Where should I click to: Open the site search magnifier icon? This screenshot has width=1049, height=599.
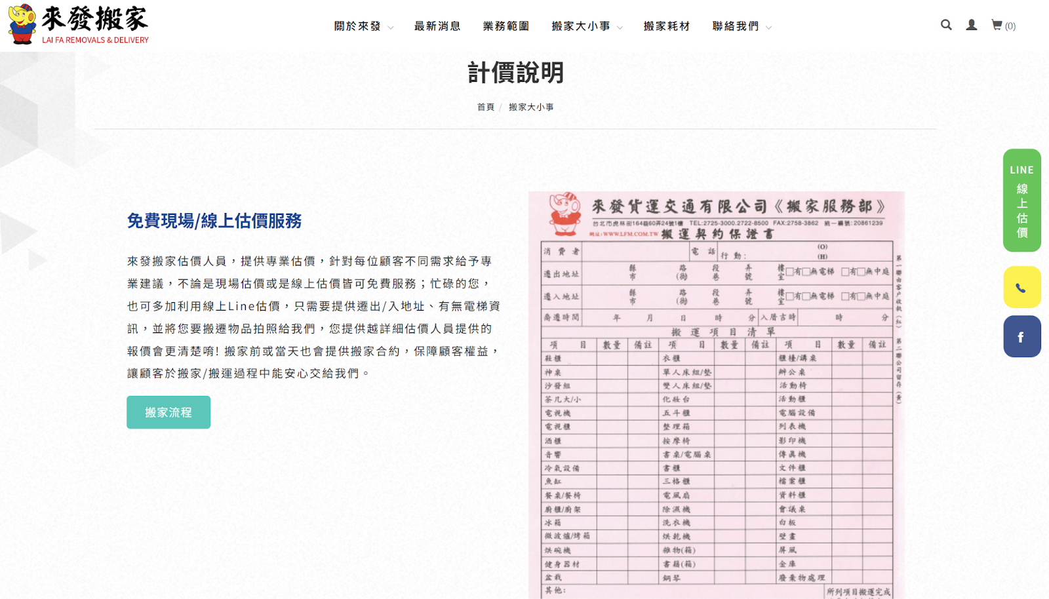pyautogui.click(x=946, y=25)
